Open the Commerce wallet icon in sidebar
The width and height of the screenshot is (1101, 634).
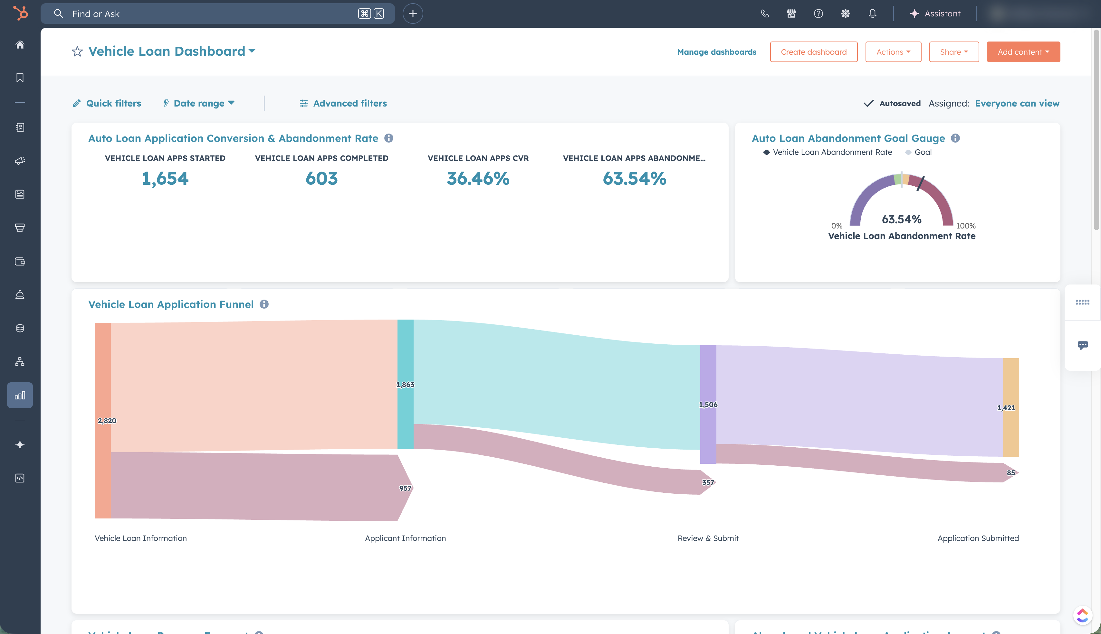point(20,262)
